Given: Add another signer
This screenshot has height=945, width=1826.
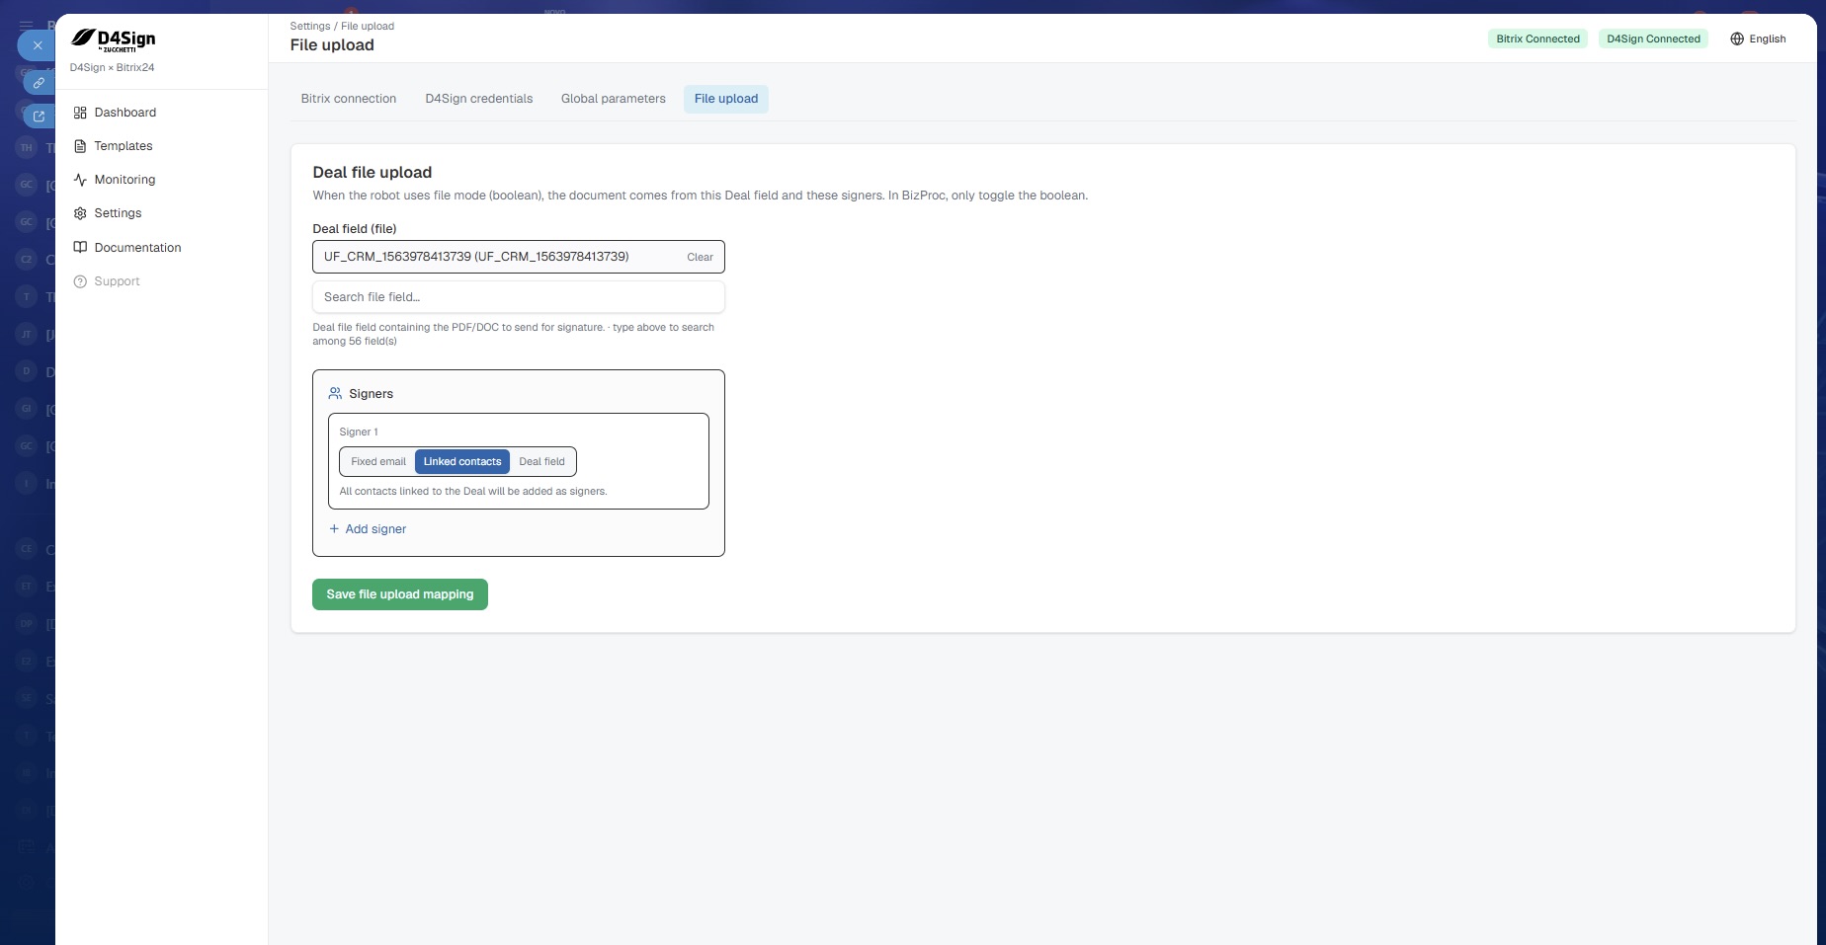Looking at the screenshot, I should 368,529.
